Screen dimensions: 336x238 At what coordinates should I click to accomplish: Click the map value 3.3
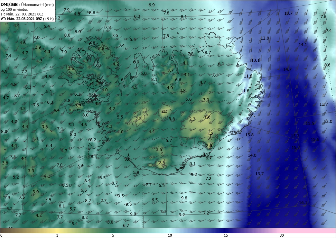(78, 106)
